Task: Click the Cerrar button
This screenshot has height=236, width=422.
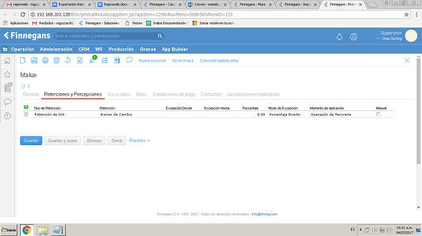Action: pos(117,140)
